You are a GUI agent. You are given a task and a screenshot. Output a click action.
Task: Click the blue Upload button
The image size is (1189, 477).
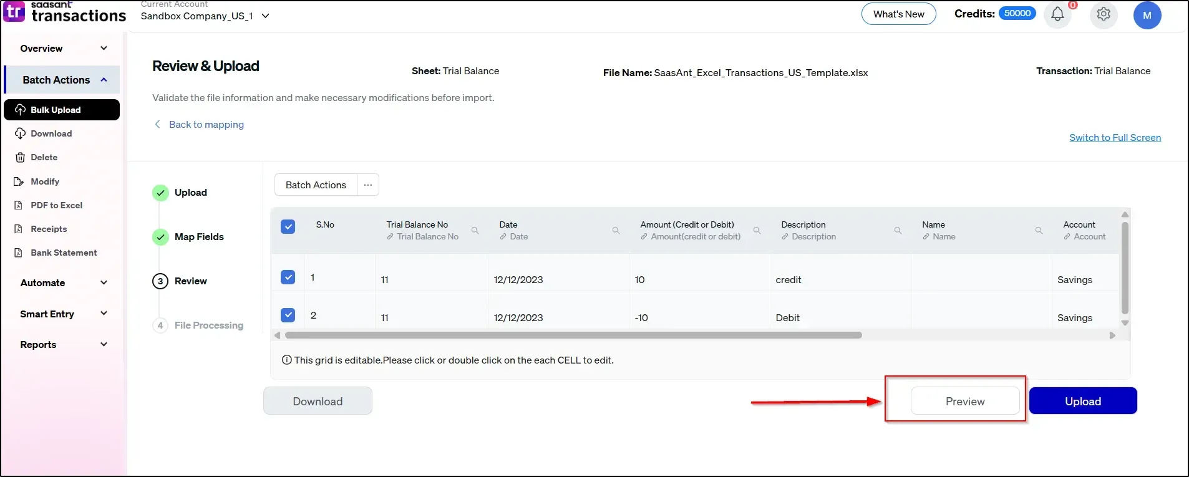[1083, 401]
